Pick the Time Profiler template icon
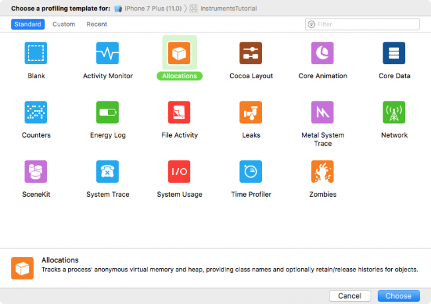Screen dimensions: 431x304 251,172
